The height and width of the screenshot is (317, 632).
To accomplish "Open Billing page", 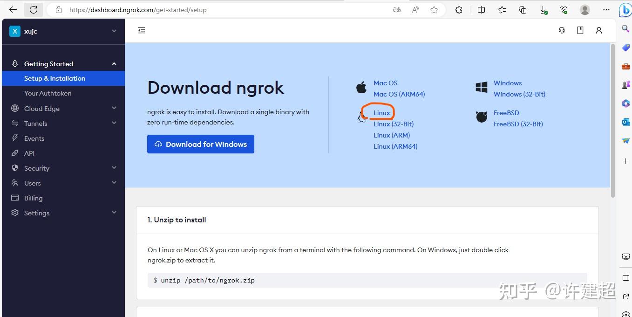I will 33,198.
